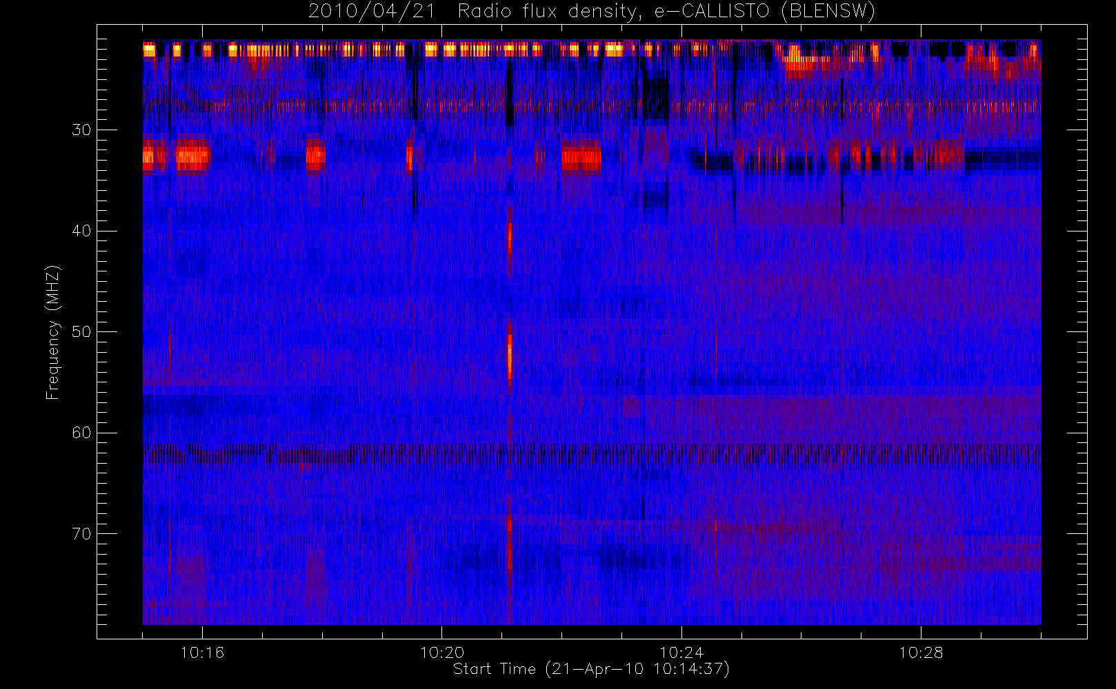The width and height of the screenshot is (1116, 689).
Task: Select the 10:16 time tick label
Action: 202,652
